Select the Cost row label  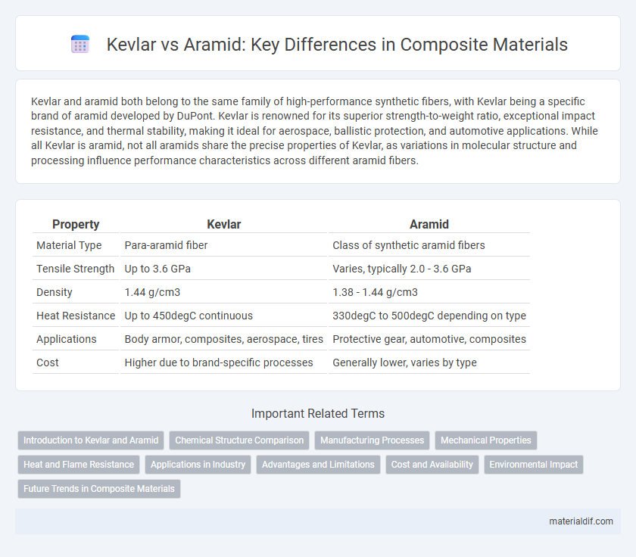click(48, 363)
